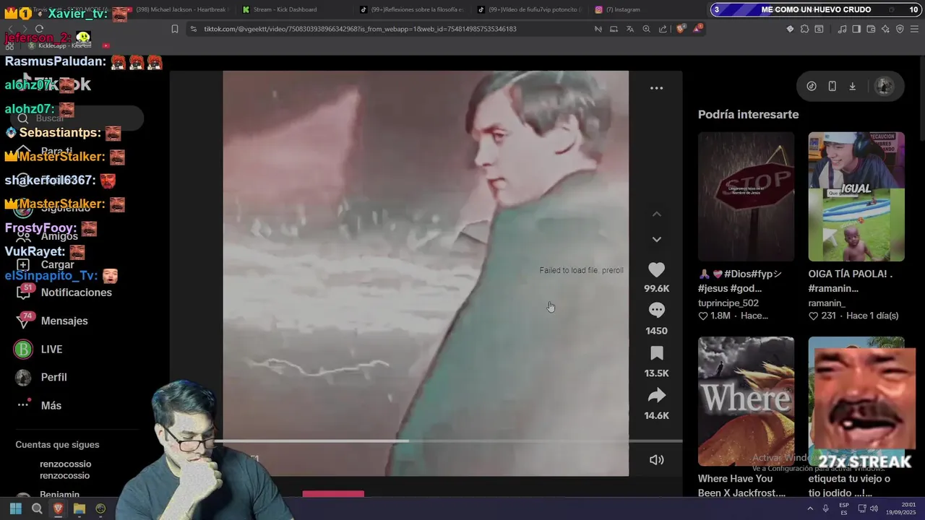The height and width of the screenshot is (520, 925).
Task: Reload the page with refresh icon
Action: click(x=39, y=29)
